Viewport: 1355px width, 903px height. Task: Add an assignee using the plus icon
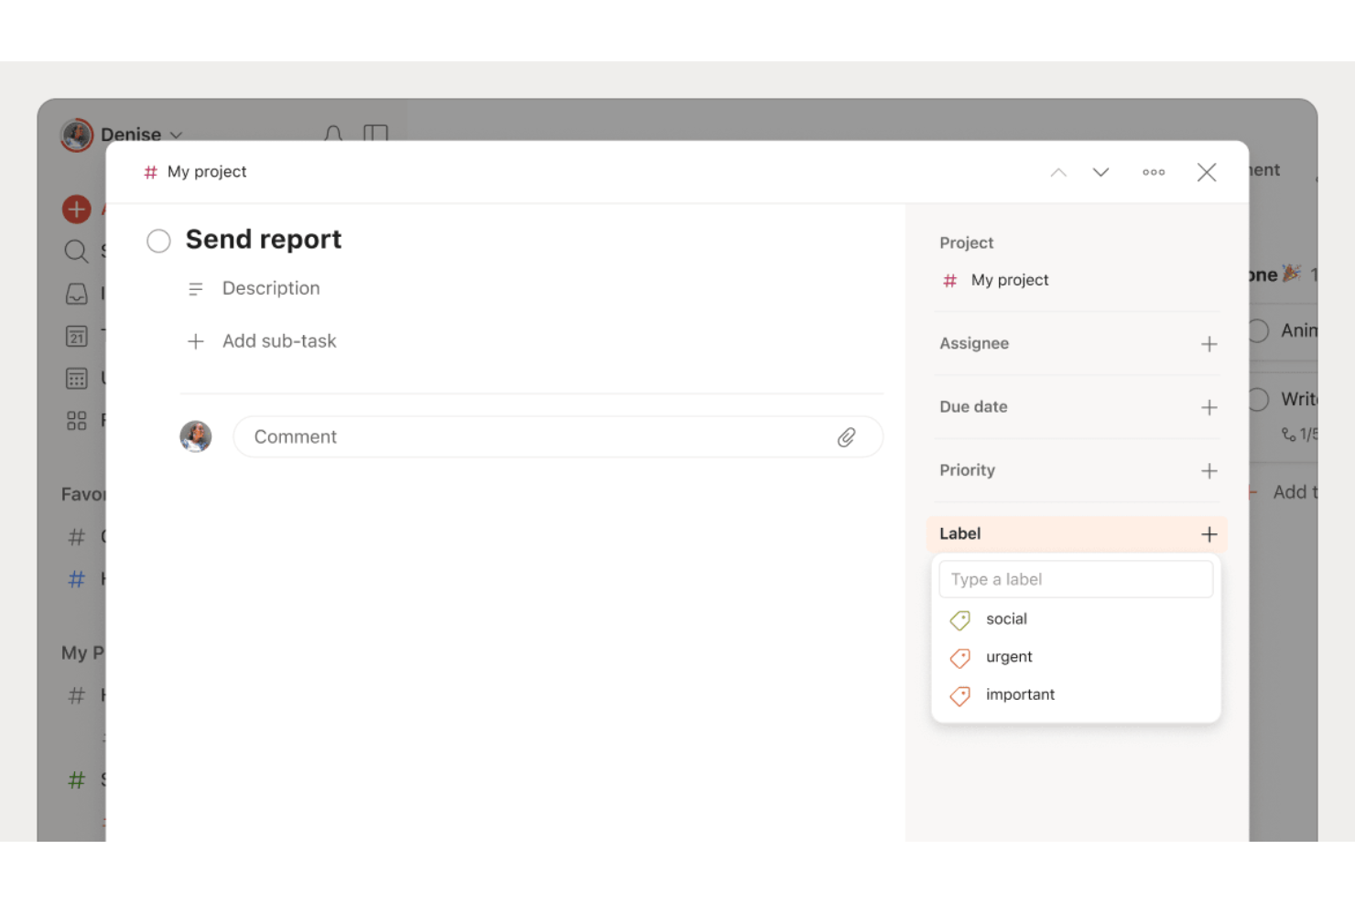click(x=1209, y=344)
